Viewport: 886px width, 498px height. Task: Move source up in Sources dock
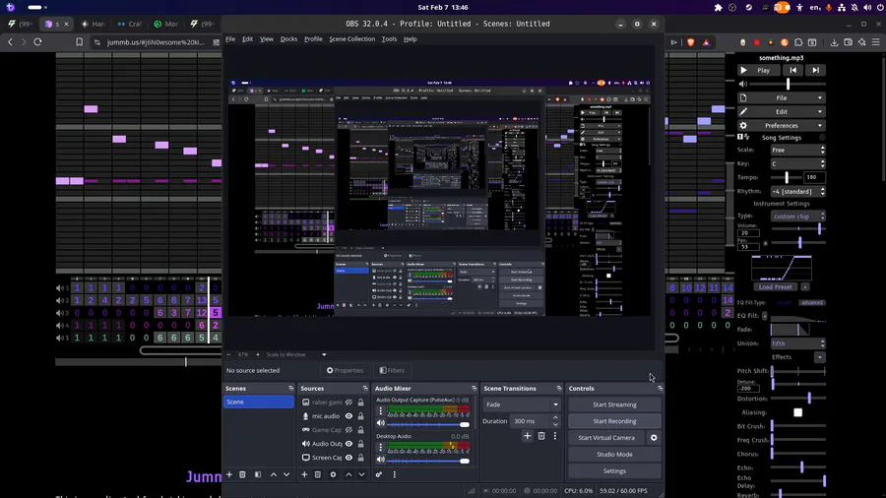[x=348, y=474]
